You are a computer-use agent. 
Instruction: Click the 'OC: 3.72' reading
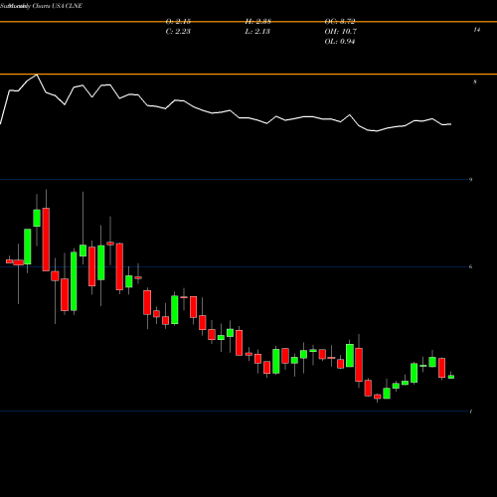pyautogui.click(x=340, y=22)
